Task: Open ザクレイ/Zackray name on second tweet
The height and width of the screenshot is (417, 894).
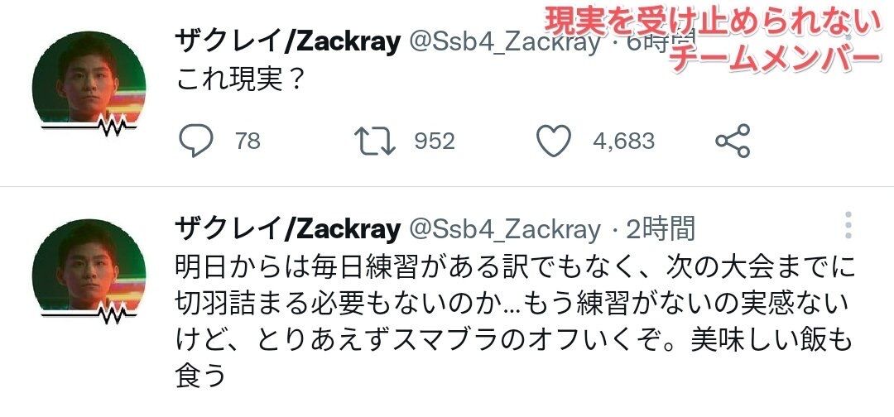Action: pyautogui.click(x=288, y=229)
